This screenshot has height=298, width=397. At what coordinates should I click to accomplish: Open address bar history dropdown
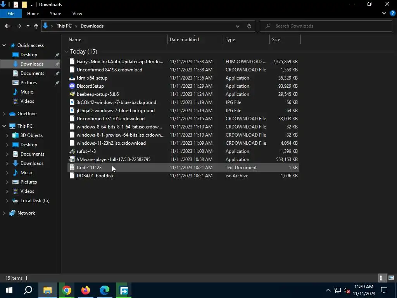[238, 26]
